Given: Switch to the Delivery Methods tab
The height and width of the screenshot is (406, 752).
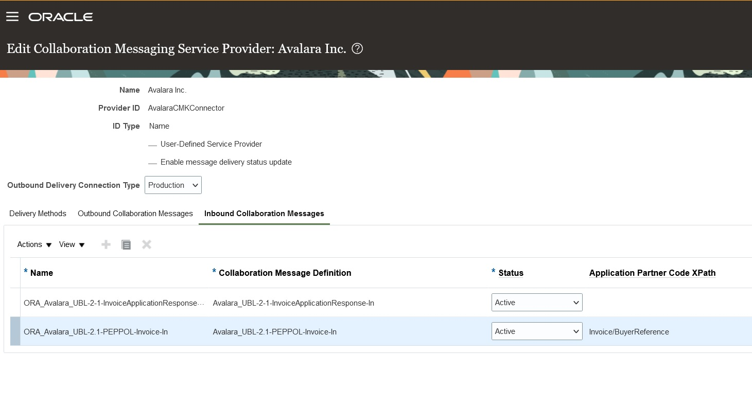Looking at the screenshot, I should (x=38, y=214).
